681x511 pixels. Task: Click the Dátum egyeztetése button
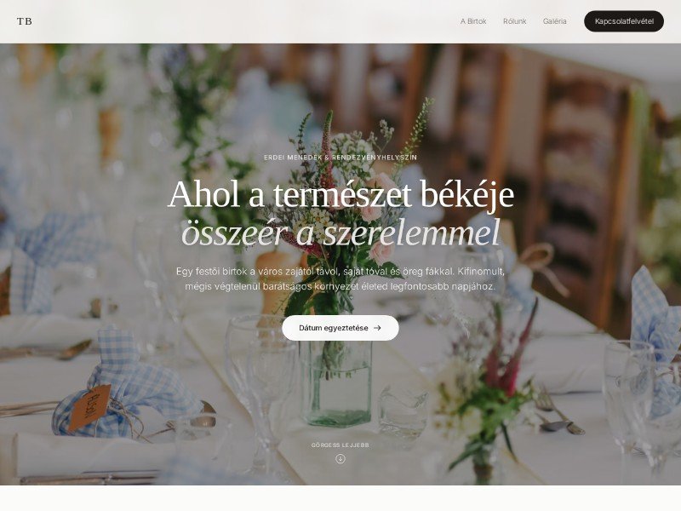click(340, 328)
